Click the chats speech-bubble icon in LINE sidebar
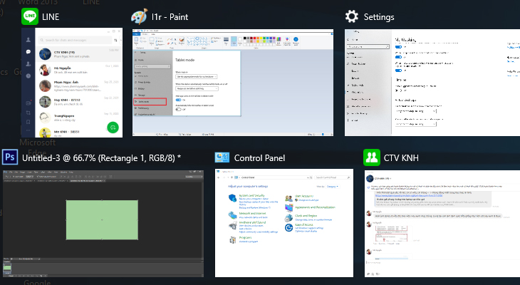This screenshot has width=520, height=285. pyautogui.click(x=28, y=52)
